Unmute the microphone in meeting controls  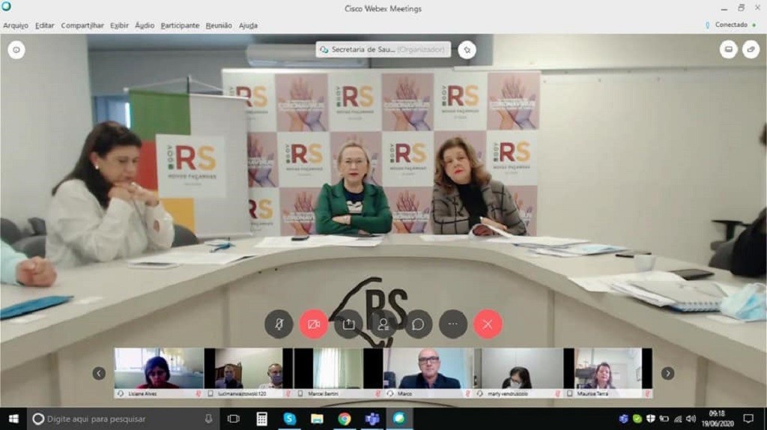click(x=279, y=324)
